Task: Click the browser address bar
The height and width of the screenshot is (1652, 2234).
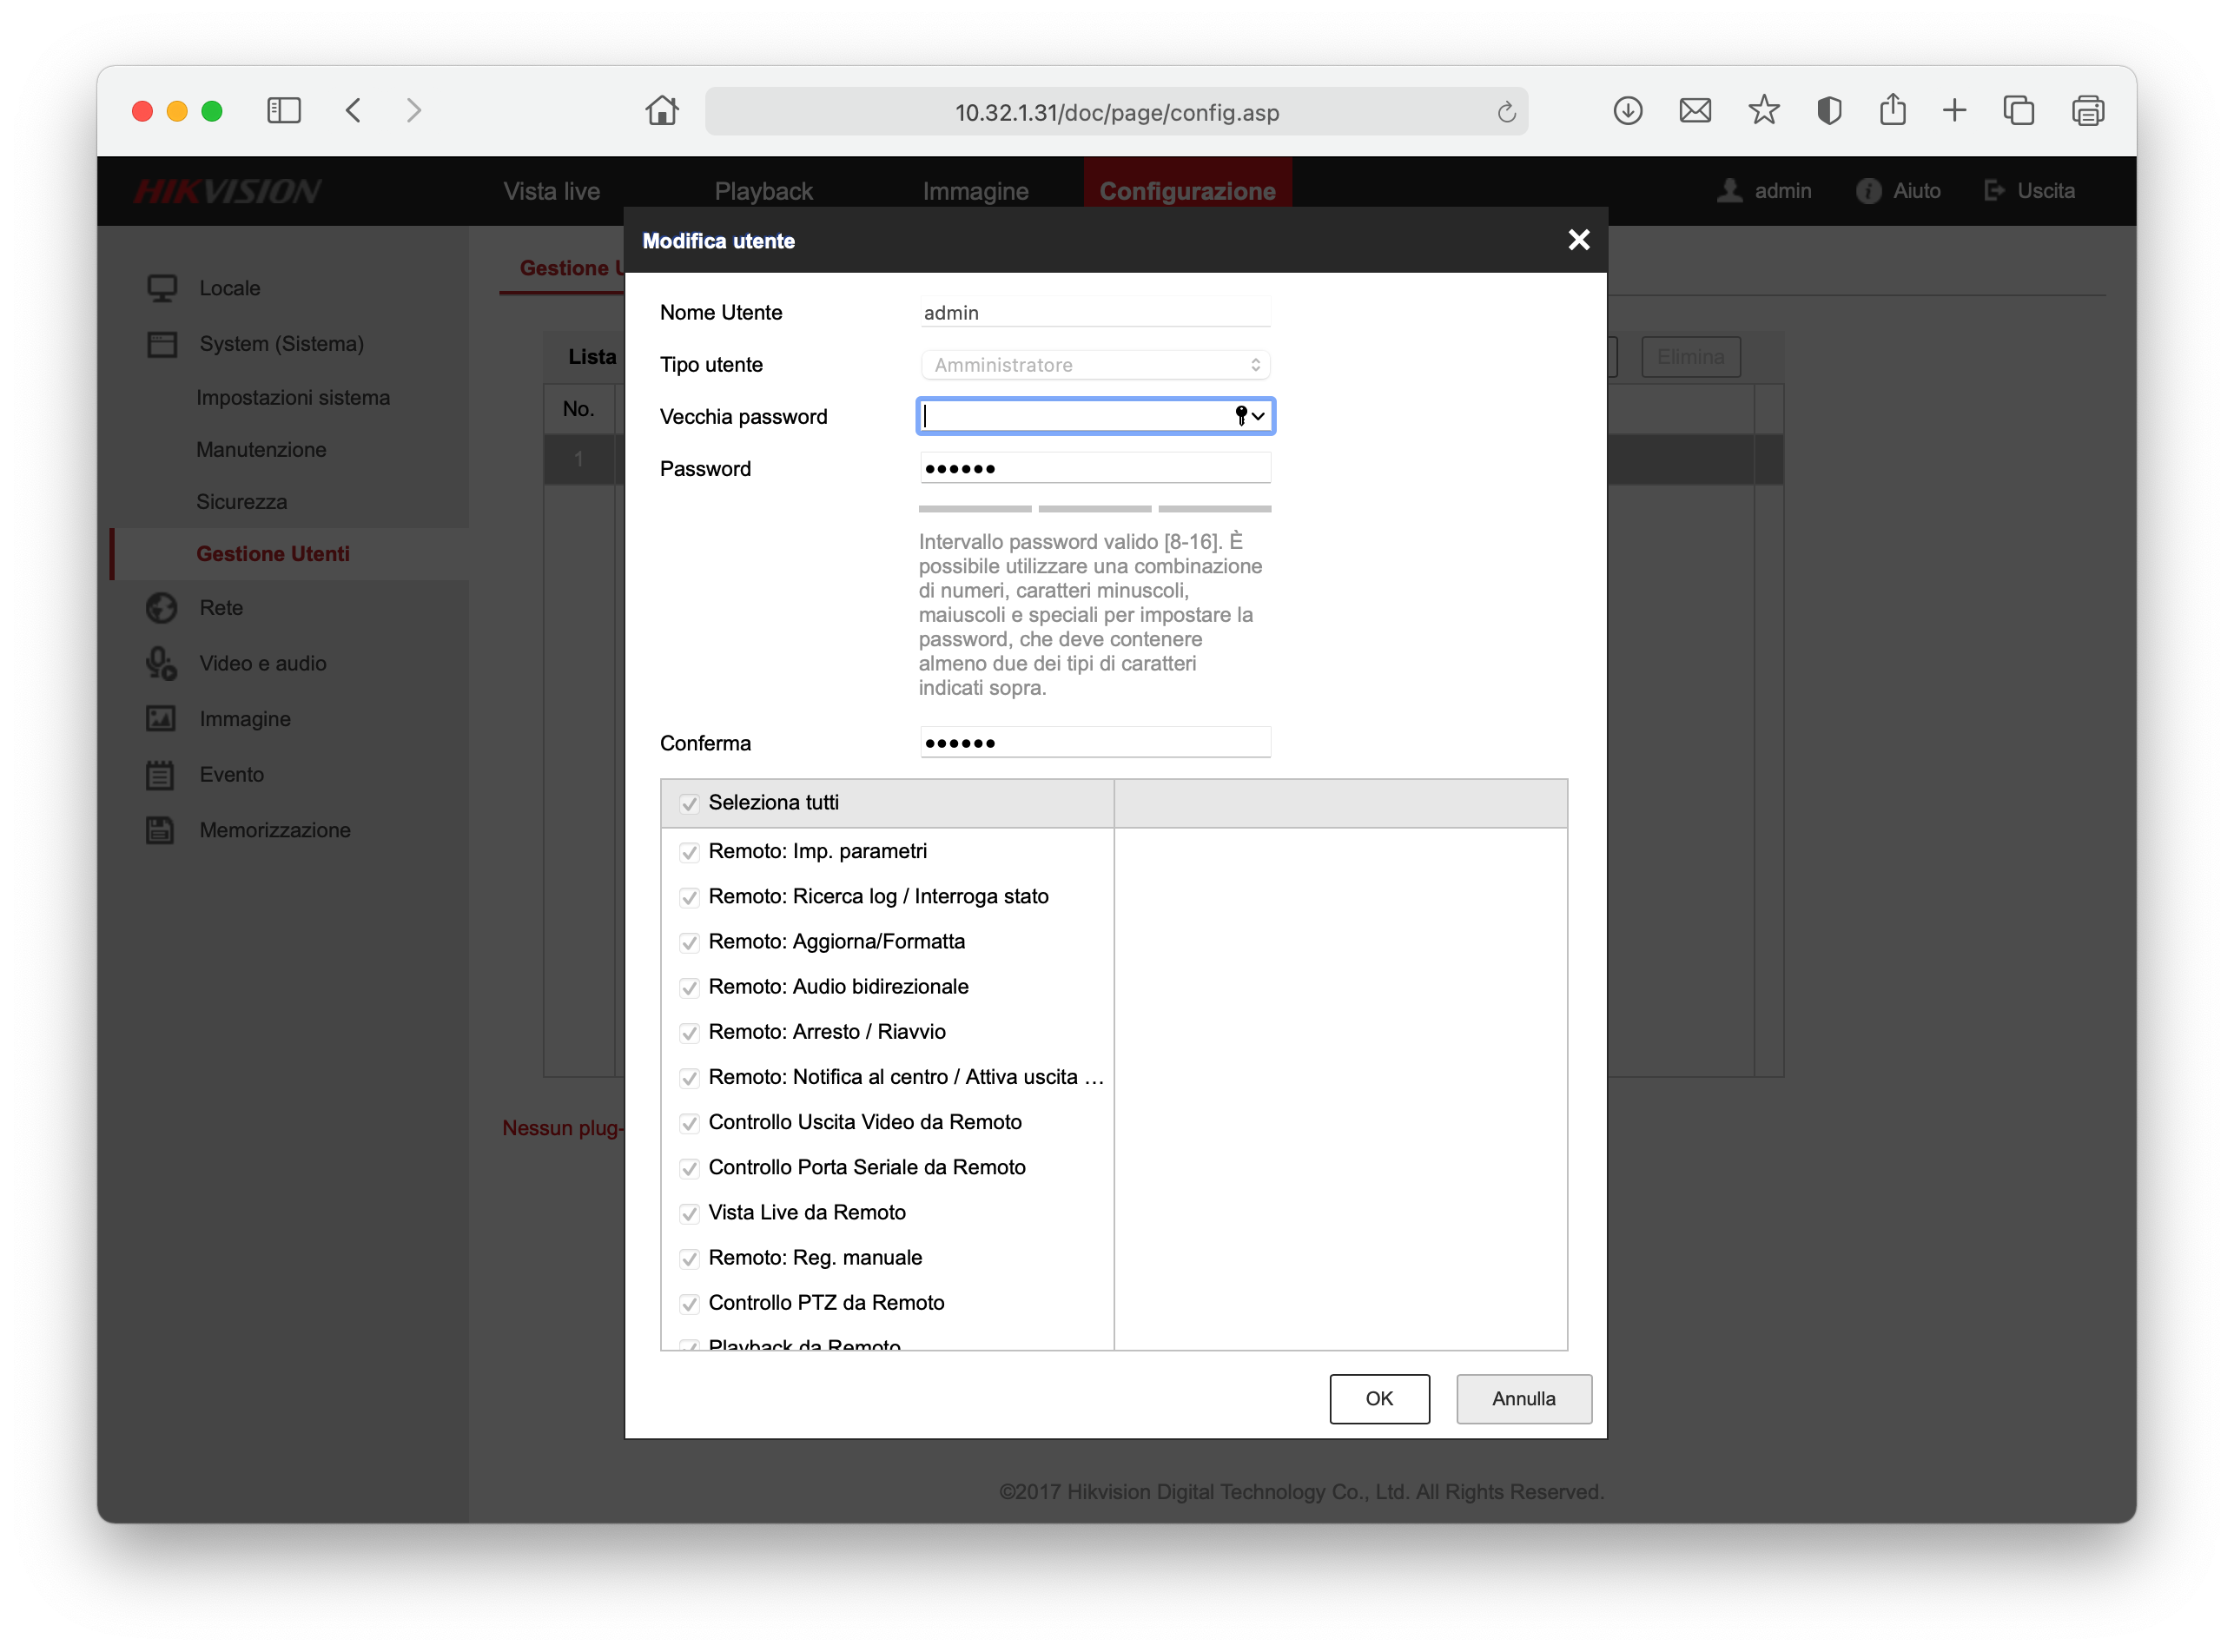Action: [1116, 112]
